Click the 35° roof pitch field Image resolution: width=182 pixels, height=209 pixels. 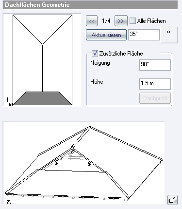144,35
